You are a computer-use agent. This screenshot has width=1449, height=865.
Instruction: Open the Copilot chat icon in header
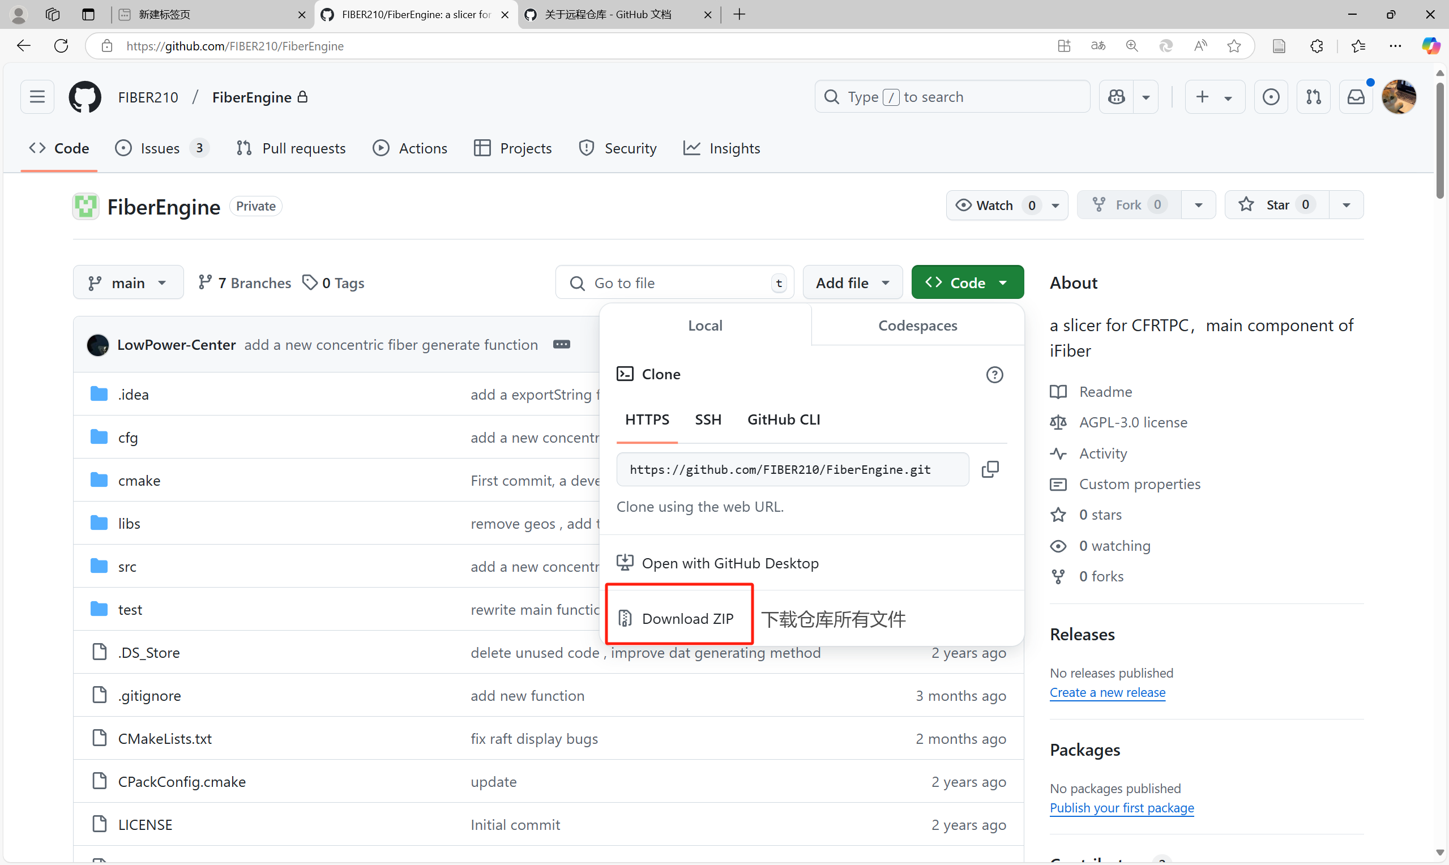pos(1116,97)
